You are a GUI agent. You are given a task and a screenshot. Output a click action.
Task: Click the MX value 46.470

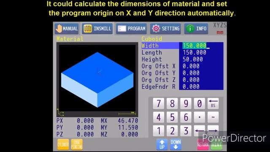128,121
